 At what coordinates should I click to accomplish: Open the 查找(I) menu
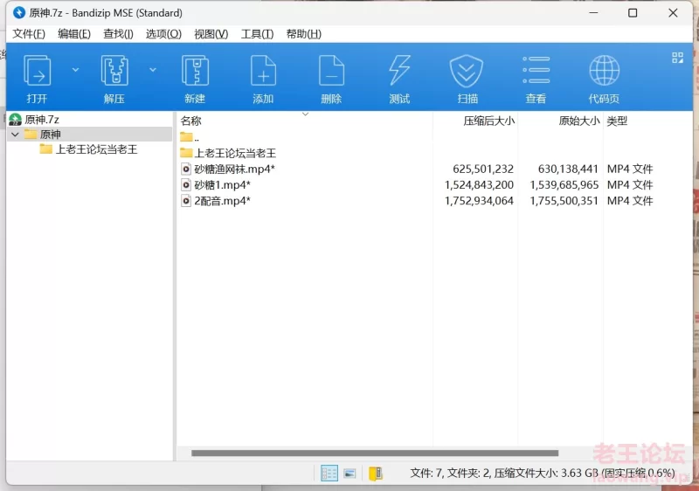point(118,34)
